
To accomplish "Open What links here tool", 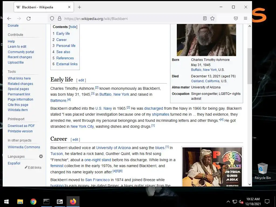I will [x=19, y=78].
